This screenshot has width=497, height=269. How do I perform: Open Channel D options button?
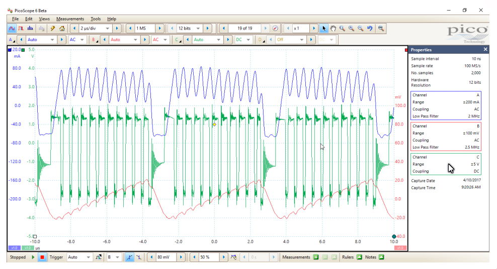point(261,40)
